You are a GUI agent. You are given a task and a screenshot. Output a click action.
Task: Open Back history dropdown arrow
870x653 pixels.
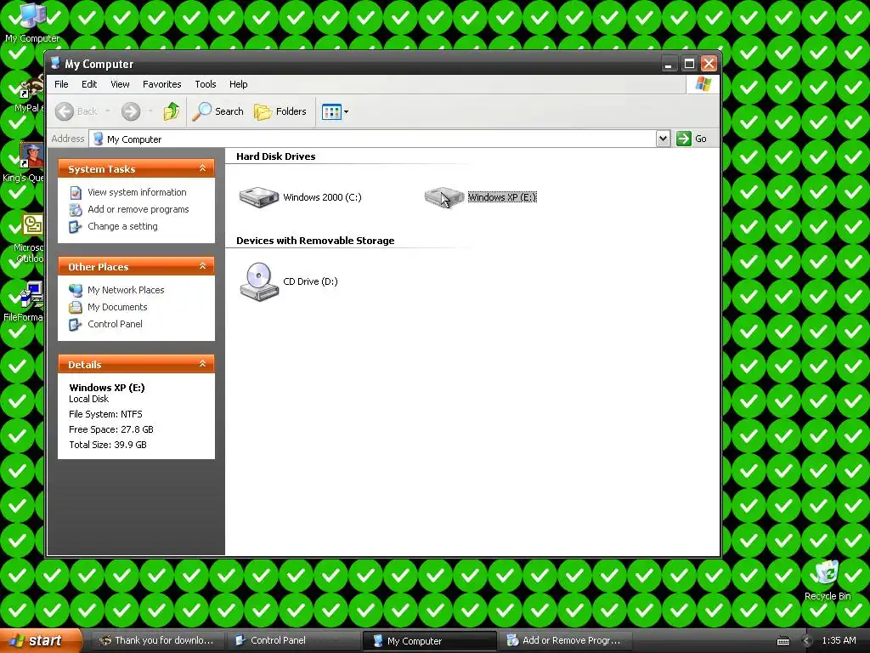(107, 111)
